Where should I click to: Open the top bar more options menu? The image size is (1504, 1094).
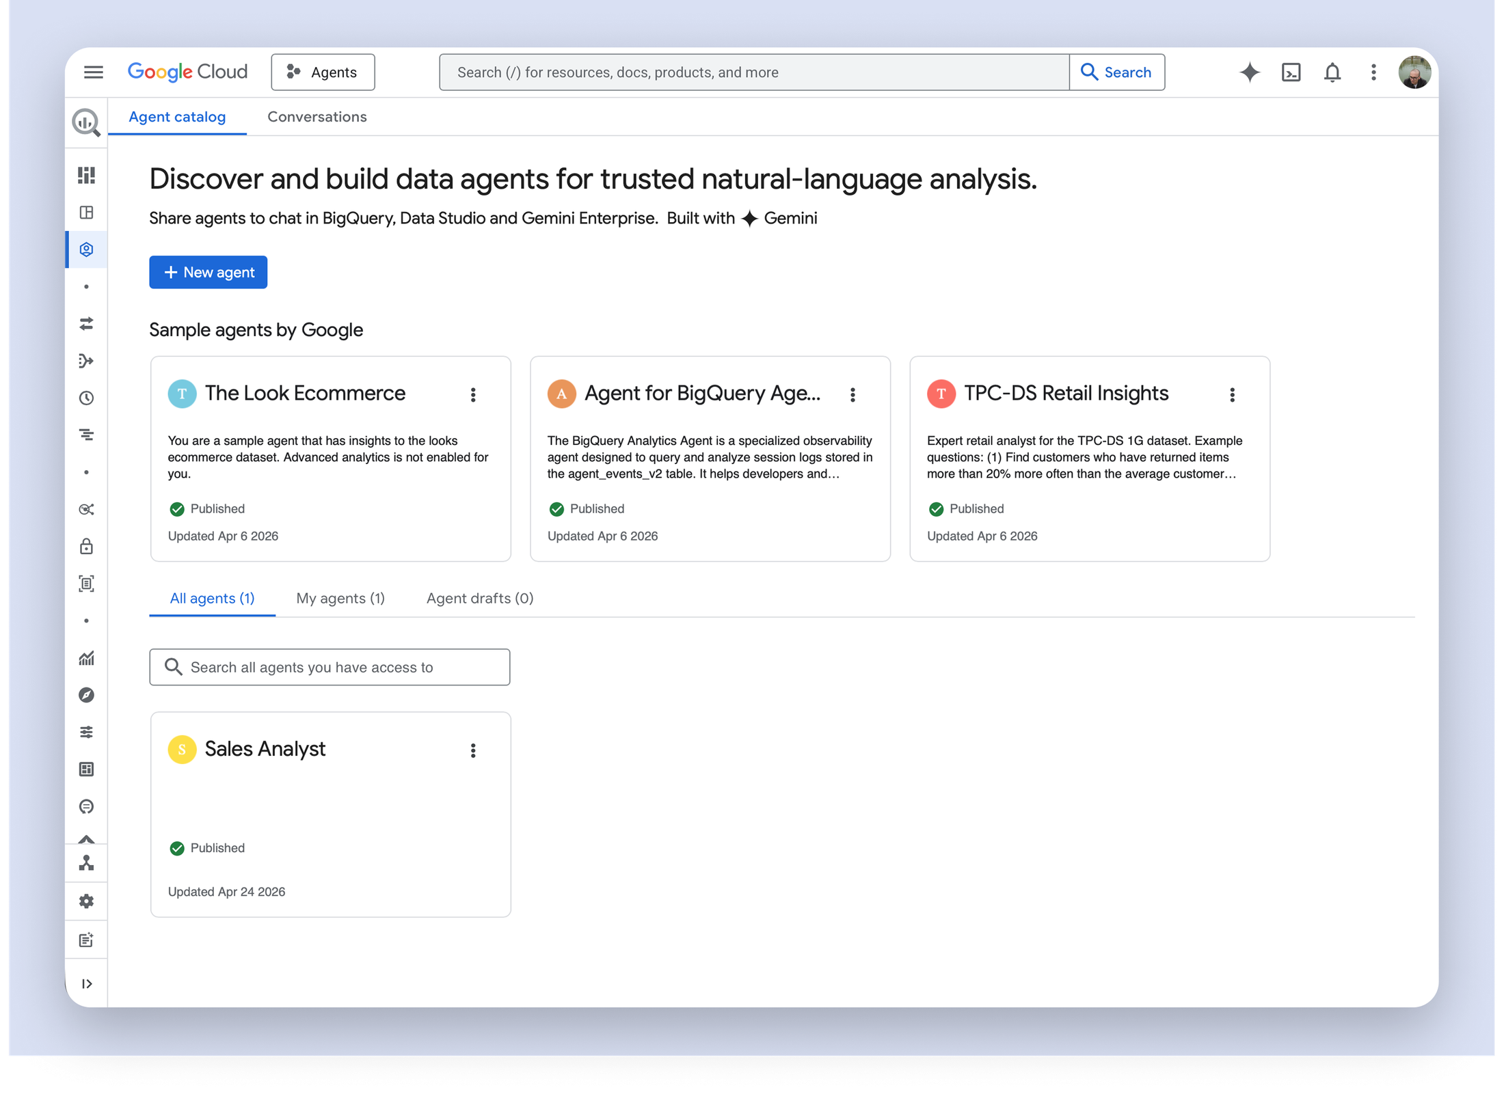click(x=1373, y=72)
